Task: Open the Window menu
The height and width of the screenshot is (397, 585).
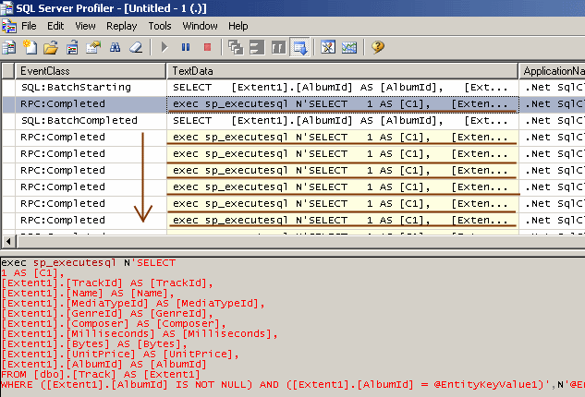Action: click(x=200, y=26)
